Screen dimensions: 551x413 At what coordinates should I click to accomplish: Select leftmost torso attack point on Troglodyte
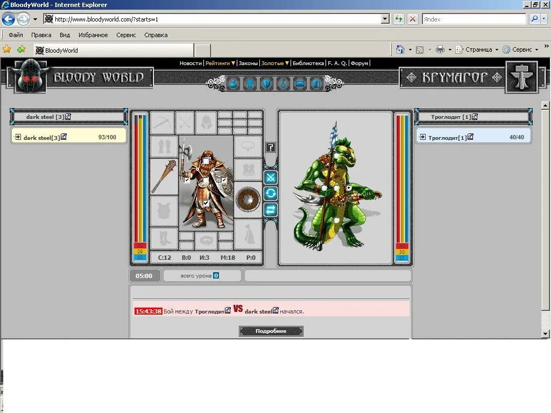pos(324,188)
